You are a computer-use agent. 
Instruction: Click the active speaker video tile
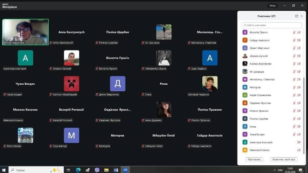click(25, 32)
